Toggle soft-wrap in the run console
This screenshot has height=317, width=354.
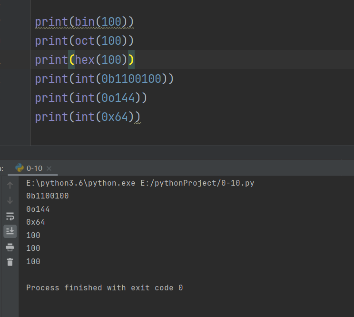[x=10, y=216]
